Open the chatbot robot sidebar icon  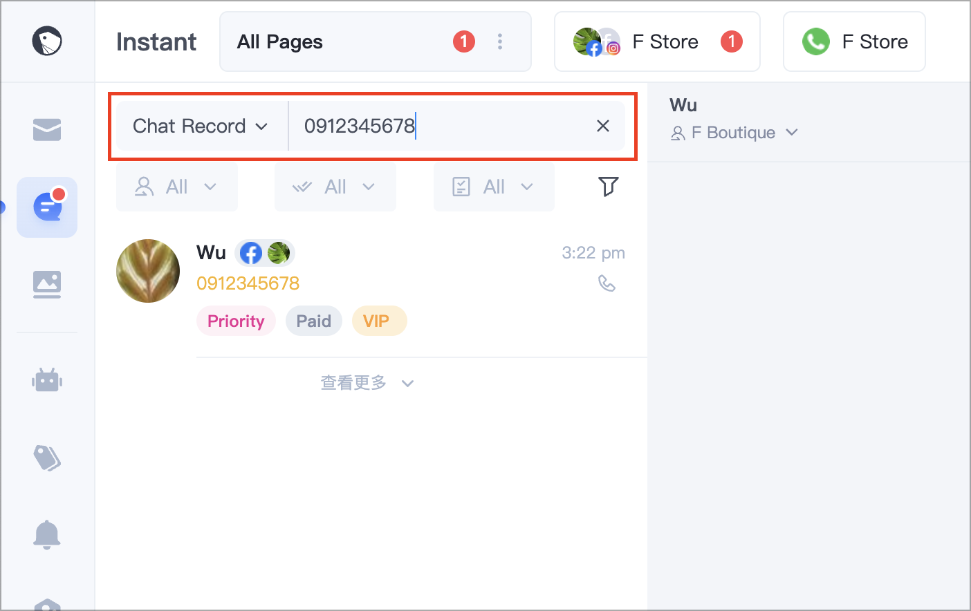tap(47, 380)
